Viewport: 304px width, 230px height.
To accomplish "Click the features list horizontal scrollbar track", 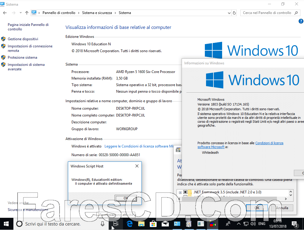I will [233, 199].
